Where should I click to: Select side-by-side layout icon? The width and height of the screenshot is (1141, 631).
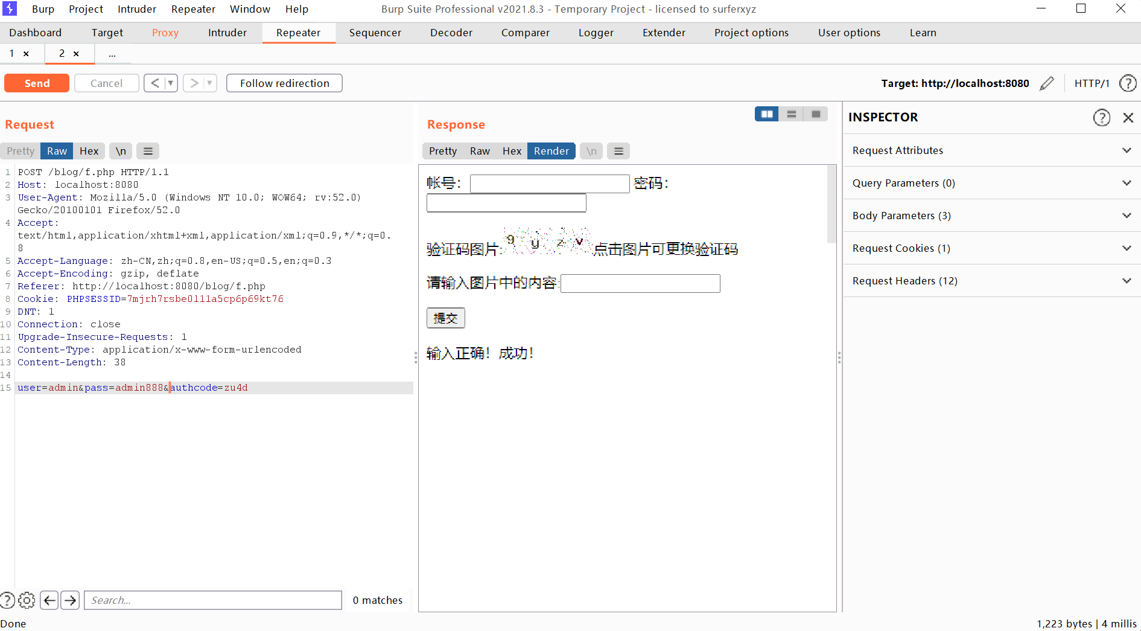tap(767, 114)
